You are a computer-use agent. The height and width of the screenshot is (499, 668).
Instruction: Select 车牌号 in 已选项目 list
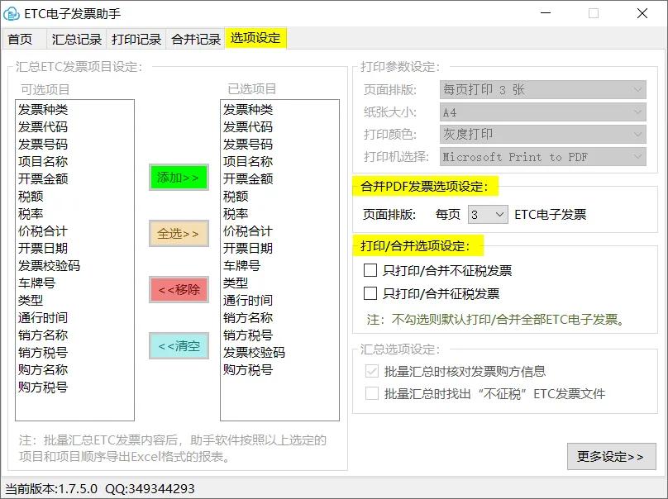click(242, 266)
